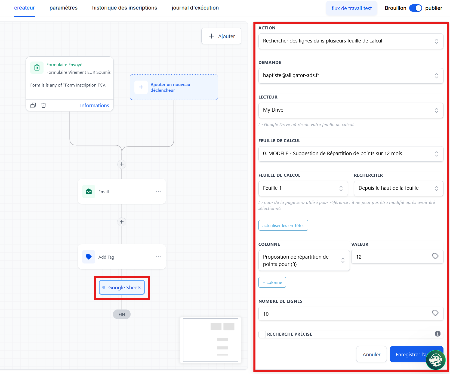The width and height of the screenshot is (450, 374).
Task: Insert a tag in the Nombre de lignes field
Action: point(435,313)
